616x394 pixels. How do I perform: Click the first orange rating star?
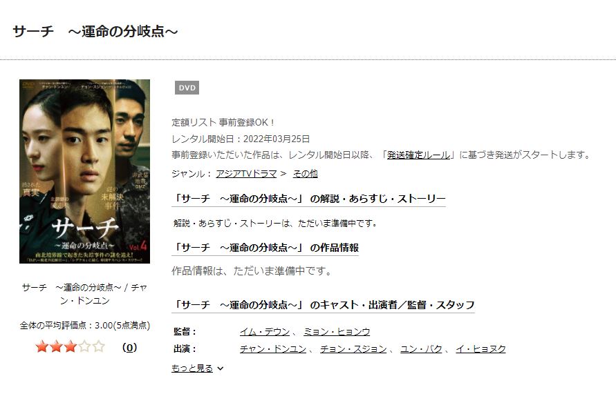point(42,346)
